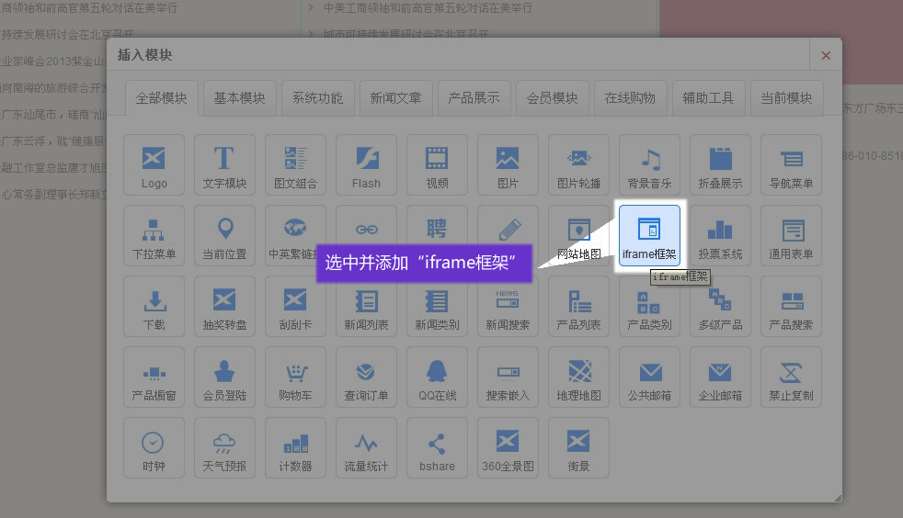Insert the 时钟 clock module
The height and width of the screenshot is (518, 903).
pyautogui.click(x=154, y=447)
